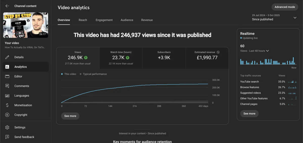Click See more under the main chart
Image resolution: width=303 pixels, height=143 pixels.
(70, 116)
